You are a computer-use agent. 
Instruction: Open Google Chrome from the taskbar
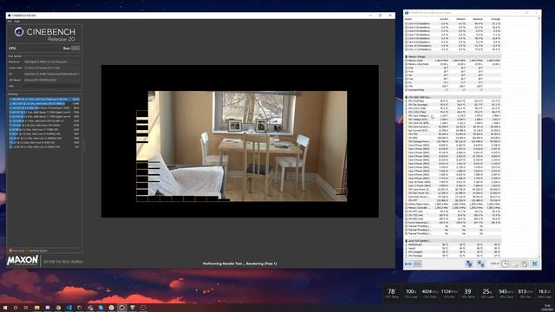point(58,308)
